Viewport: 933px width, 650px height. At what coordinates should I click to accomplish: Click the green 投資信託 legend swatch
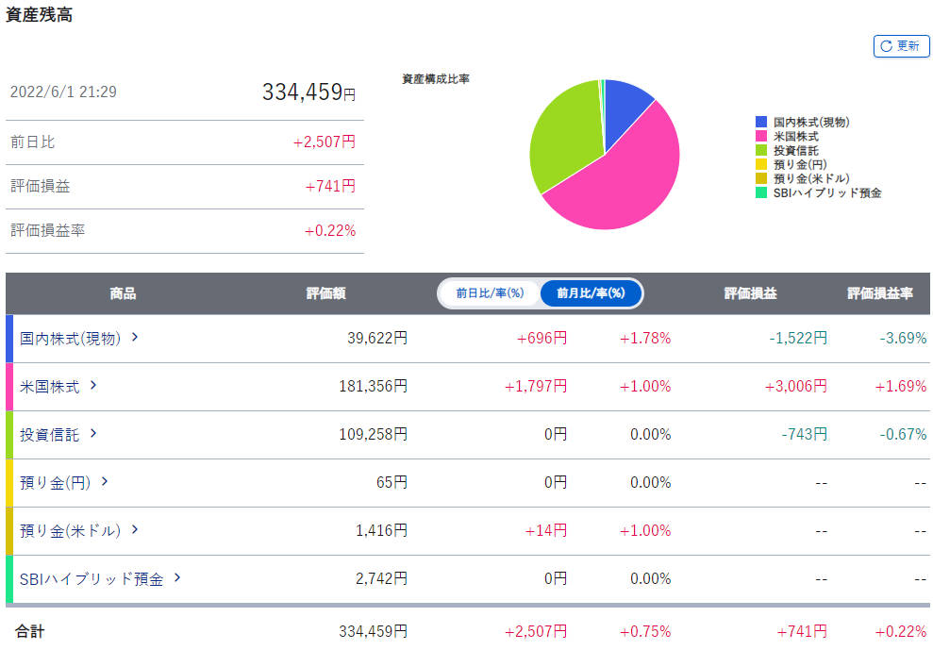click(x=761, y=151)
